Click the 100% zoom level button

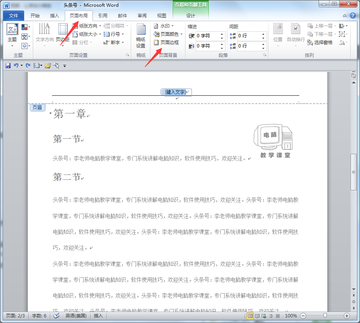(x=291, y=316)
